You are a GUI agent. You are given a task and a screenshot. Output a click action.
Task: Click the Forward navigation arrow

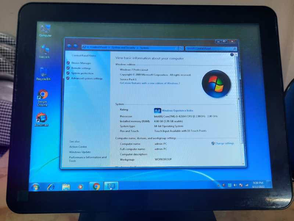coord(75,47)
